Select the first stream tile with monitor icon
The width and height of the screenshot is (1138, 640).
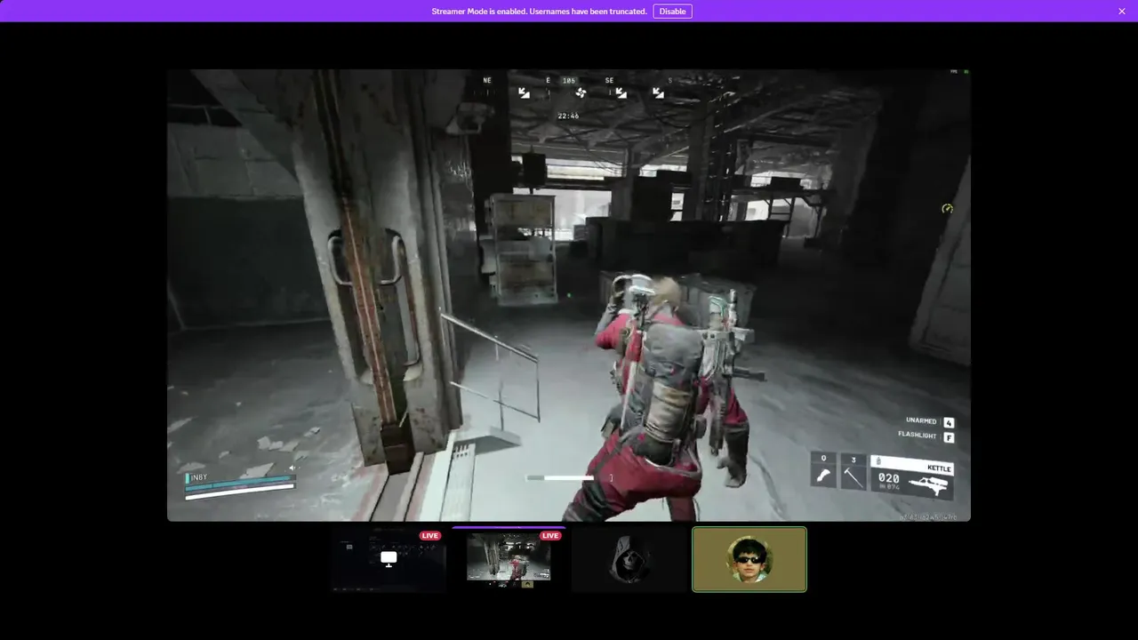389,559
